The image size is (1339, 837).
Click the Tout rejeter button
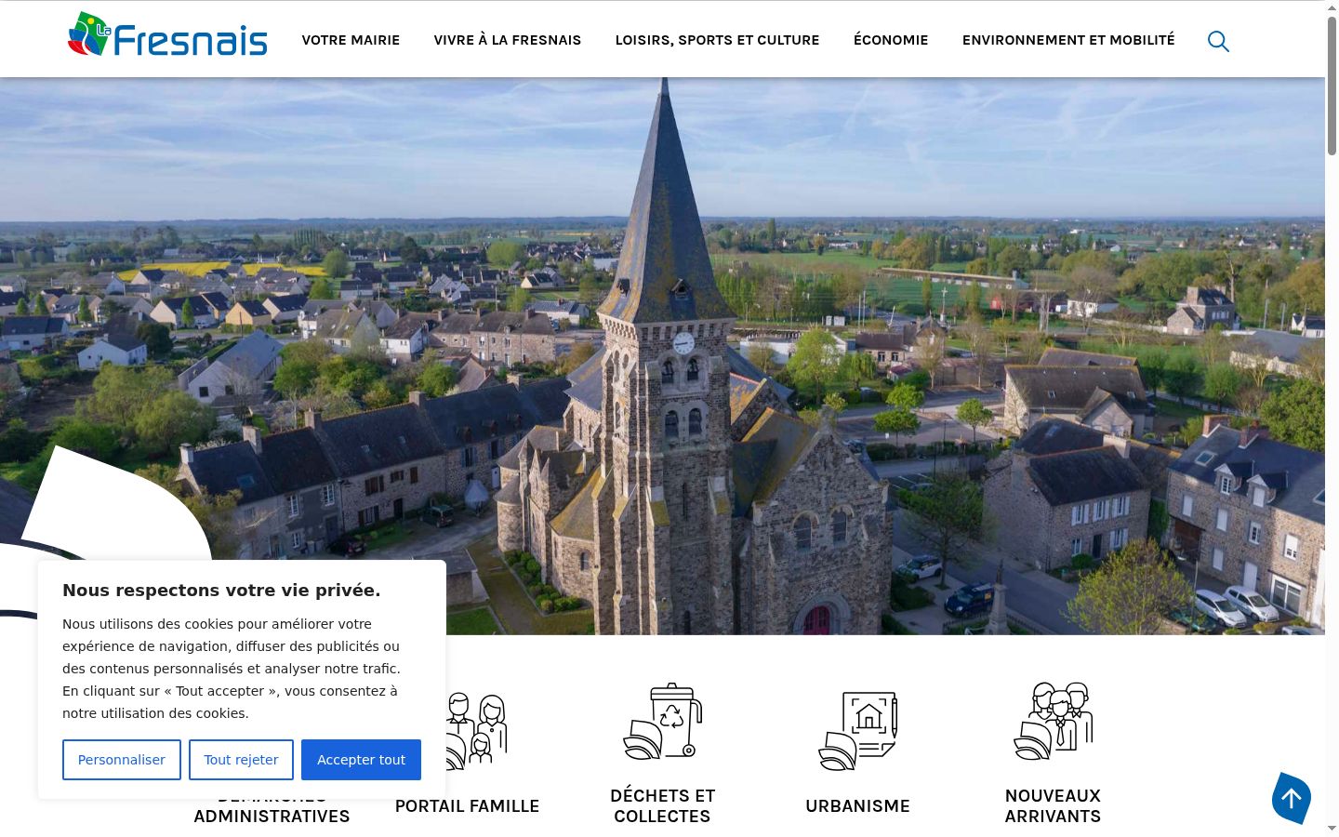coord(241,760)
